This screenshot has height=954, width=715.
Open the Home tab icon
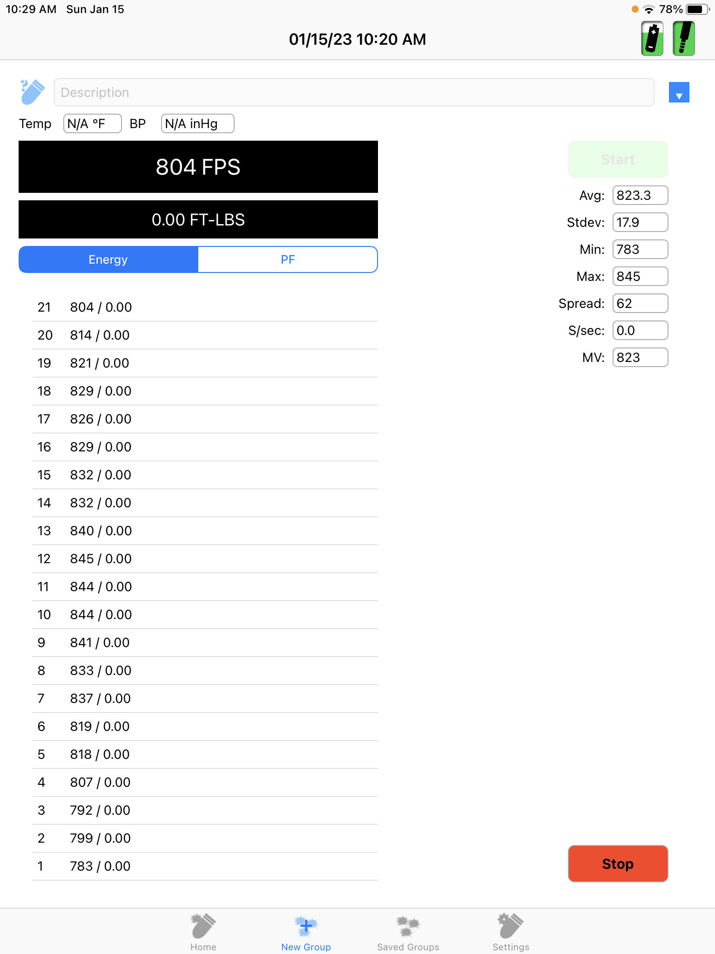203,926
